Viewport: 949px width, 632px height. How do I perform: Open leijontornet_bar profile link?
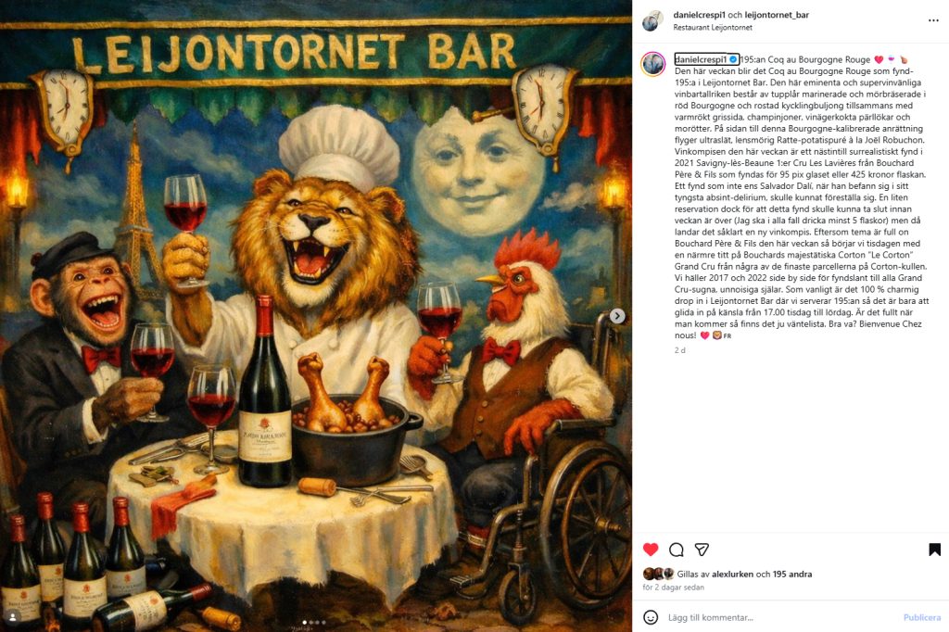[777, 15]
